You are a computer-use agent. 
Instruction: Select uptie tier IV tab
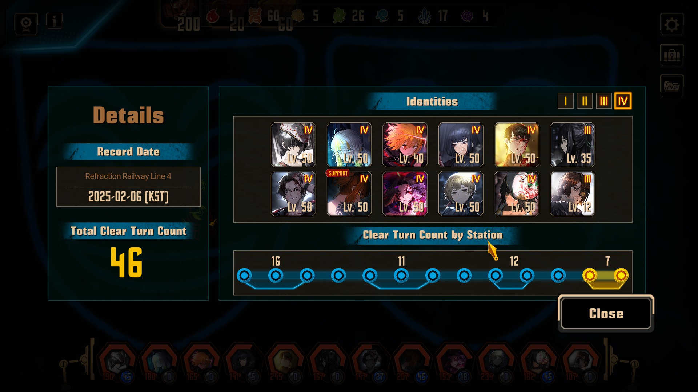point(623,101)
